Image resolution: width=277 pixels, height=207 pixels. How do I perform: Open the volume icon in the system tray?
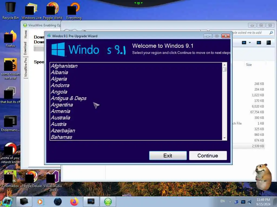(250, 202)
